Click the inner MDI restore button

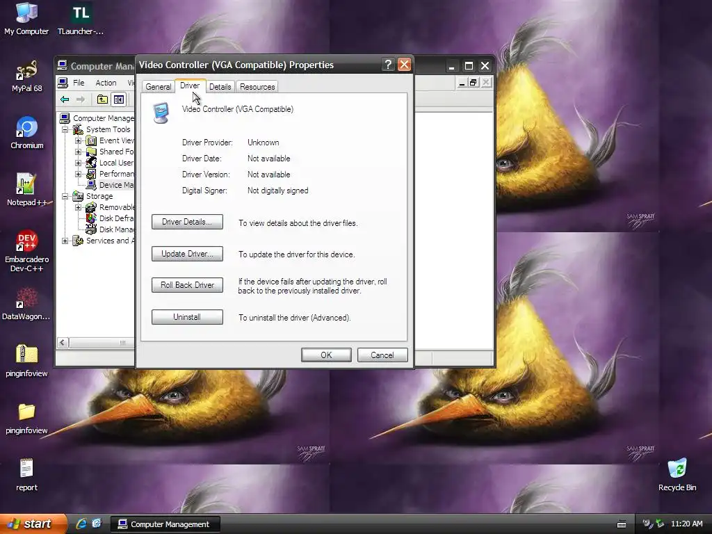tap(474, 83)
